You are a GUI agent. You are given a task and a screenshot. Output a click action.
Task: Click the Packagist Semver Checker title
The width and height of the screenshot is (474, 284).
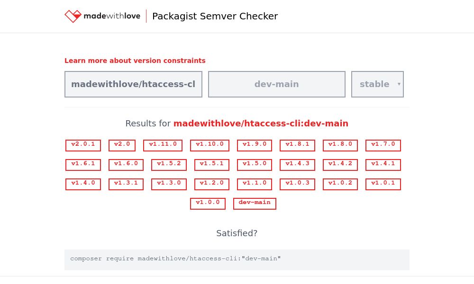pyautogui.click(x=215, y=16)
